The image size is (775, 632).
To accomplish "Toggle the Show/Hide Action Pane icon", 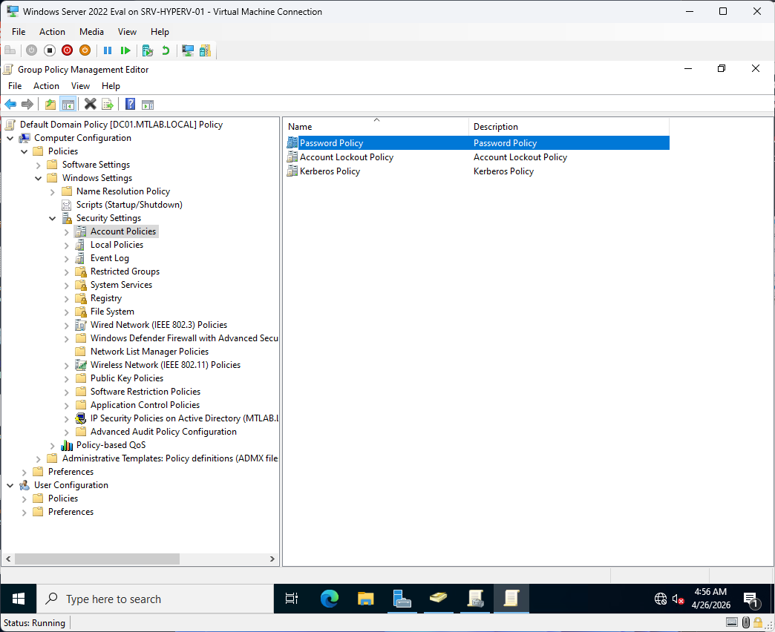I will [147, 104].
